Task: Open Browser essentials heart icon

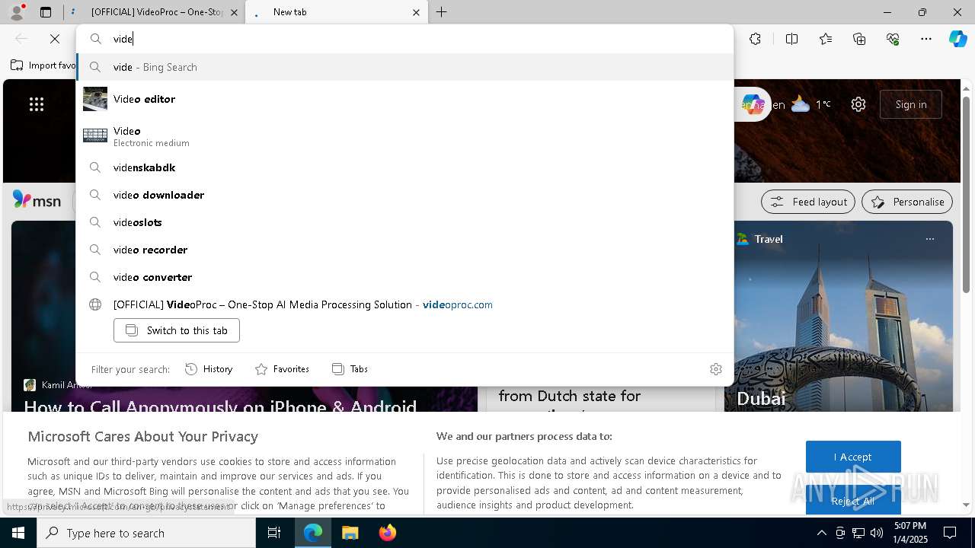Action: coord(893,39)
